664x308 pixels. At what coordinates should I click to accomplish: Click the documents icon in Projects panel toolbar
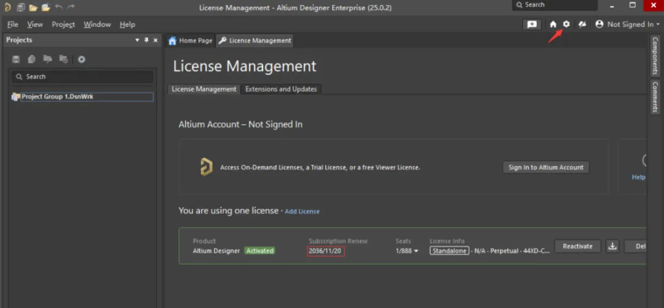[32, 59]
